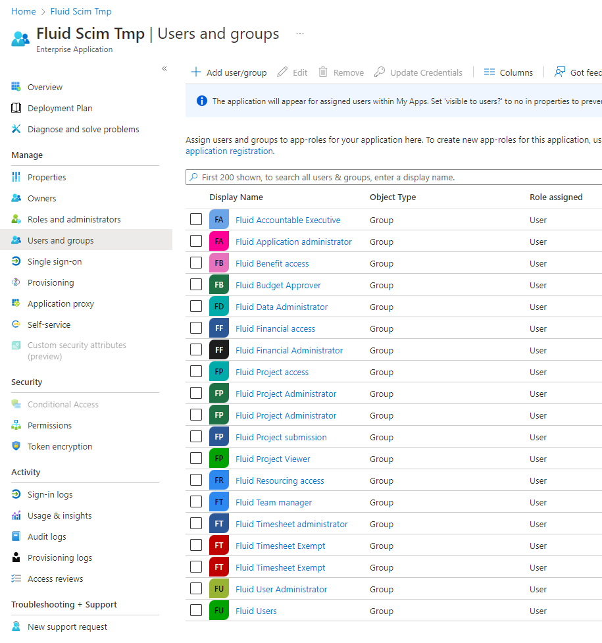Go to Sign-in logs menu item
Viewport: 602px width, 643px height.
(x=50, y=494)
